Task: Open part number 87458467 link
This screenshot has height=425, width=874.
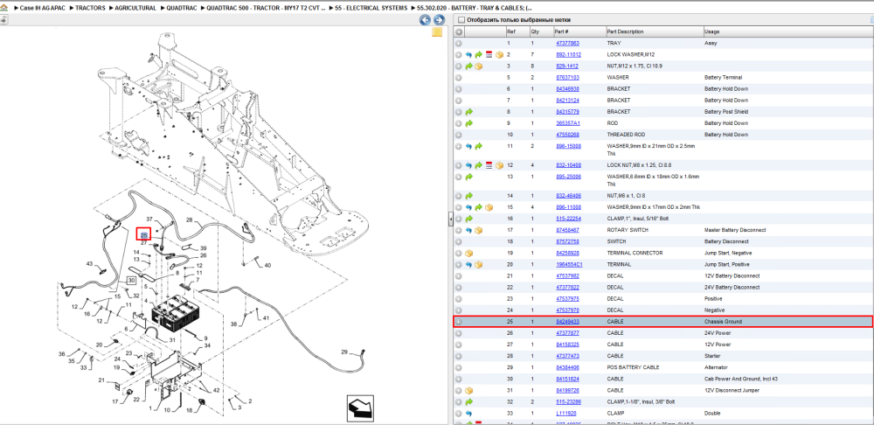Action: (567, 230)
